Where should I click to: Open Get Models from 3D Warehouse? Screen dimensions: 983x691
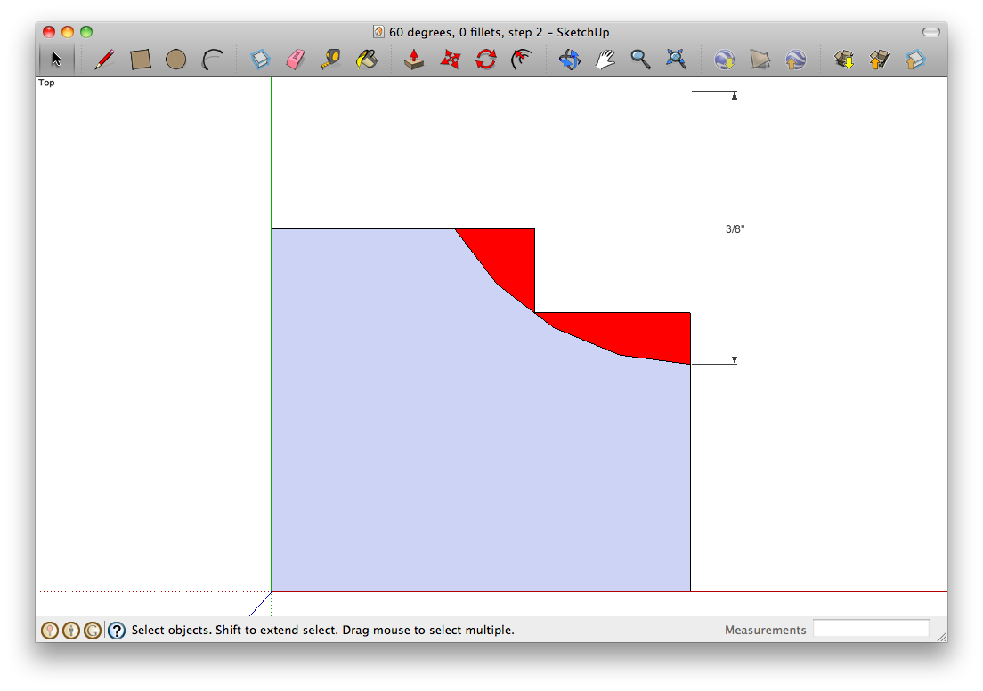pos(842,59)
